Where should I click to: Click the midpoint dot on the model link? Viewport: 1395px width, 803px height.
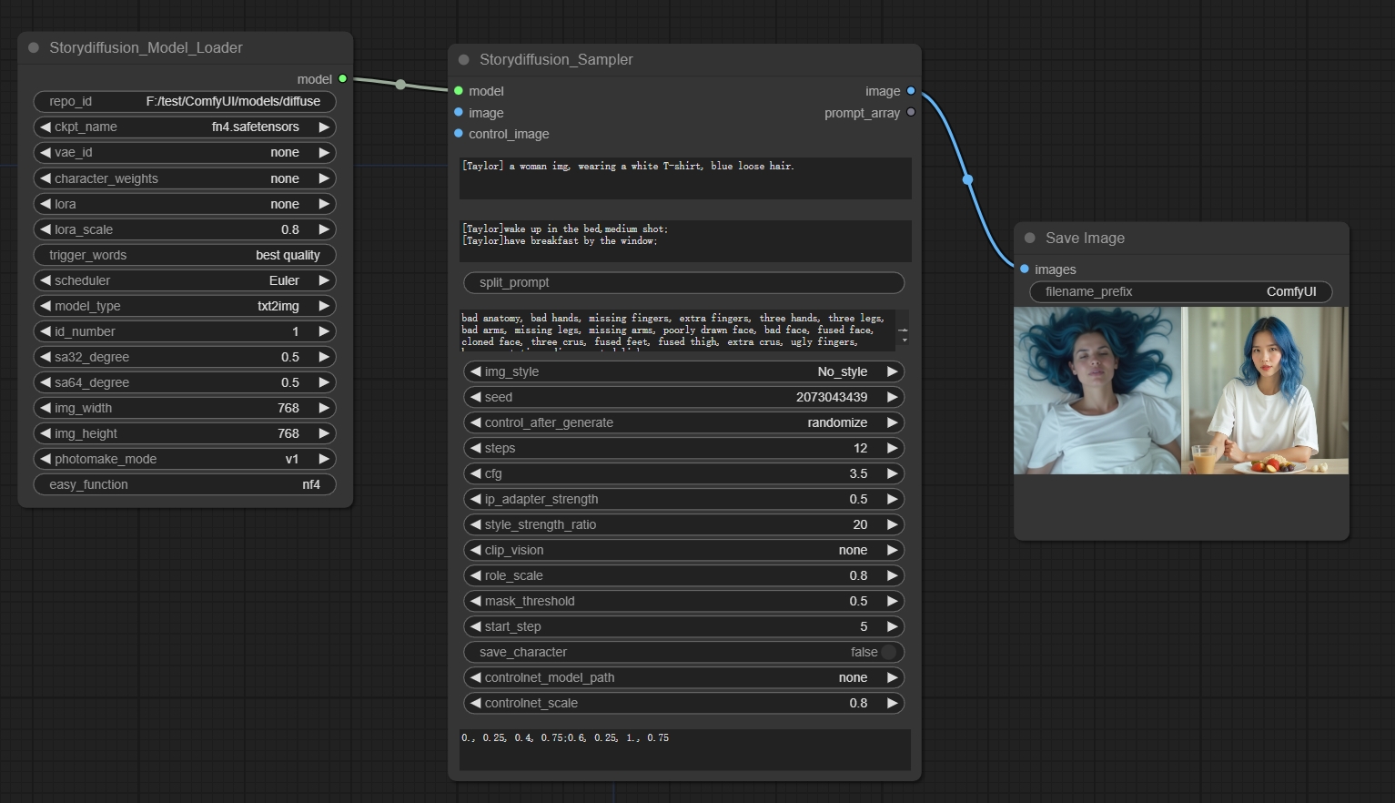pos(400,85)
